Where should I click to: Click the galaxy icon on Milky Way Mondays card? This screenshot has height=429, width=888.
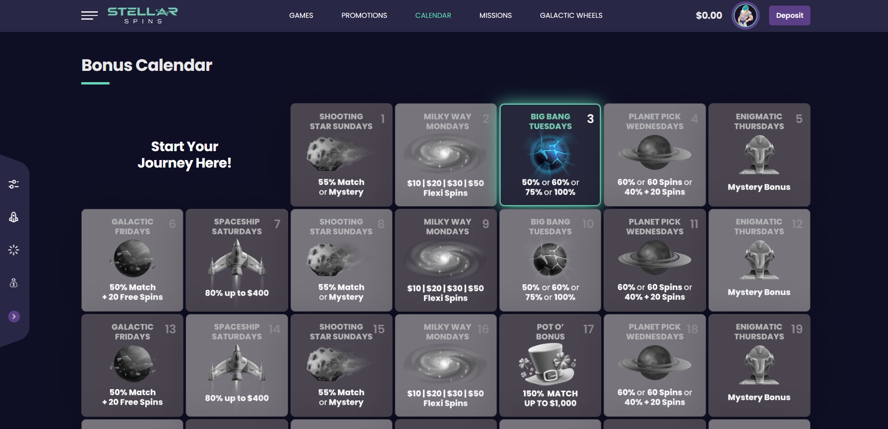pos(446,155)
